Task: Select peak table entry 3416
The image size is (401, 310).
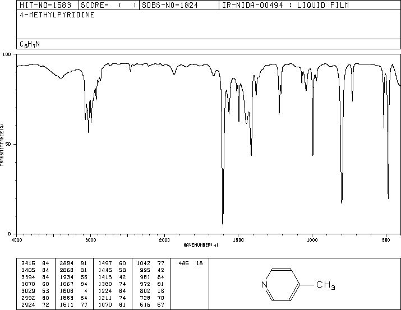Action: coord(28,263)
